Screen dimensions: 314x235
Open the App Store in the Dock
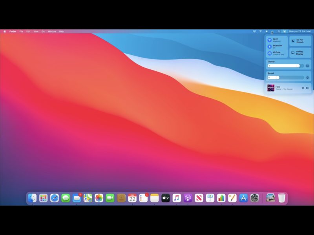243,198
